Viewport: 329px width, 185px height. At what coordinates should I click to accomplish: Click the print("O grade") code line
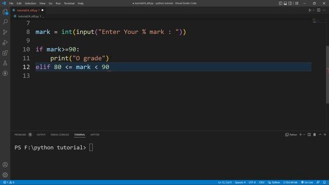80,58
